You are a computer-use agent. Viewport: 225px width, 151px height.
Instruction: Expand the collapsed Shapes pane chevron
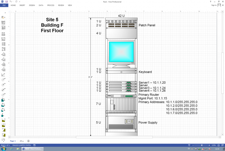(5, 13)
